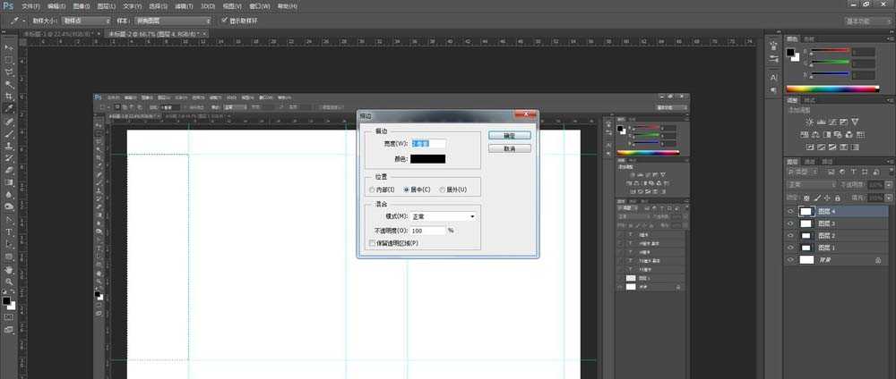
Task: Select the Rectangular Marquee tool
Action: click(x=10, y=60)
